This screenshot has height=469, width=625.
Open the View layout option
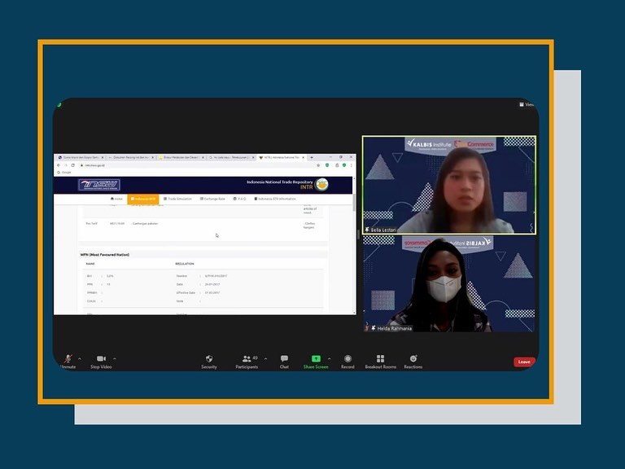(x=527, y=104)
